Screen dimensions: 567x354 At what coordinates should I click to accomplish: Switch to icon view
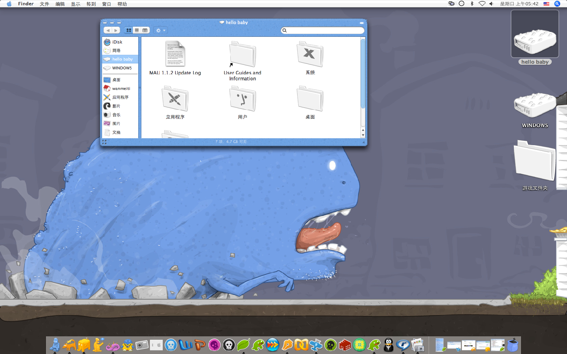[x=129, y=30]
